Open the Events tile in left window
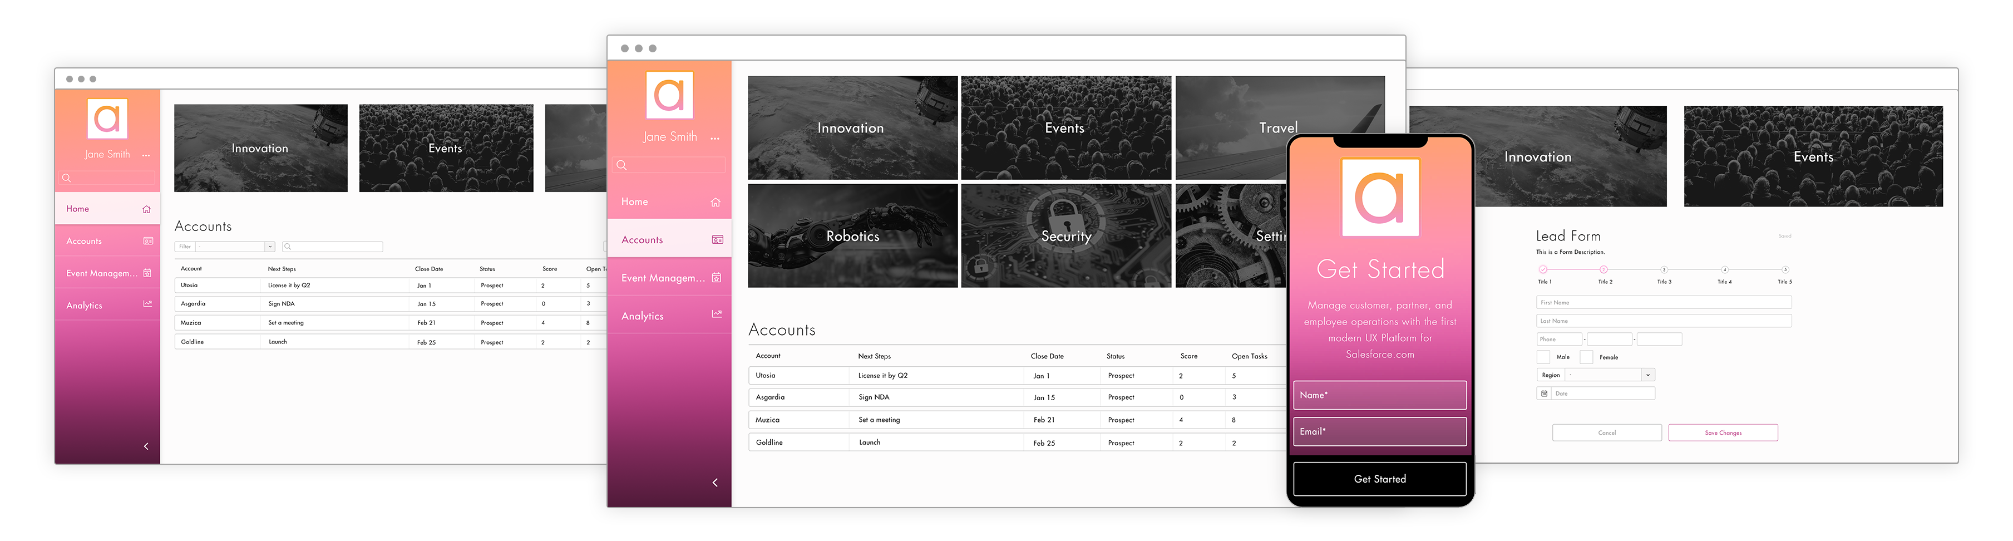The height and width of the screenshot is (541, 2013). (446, 147)
